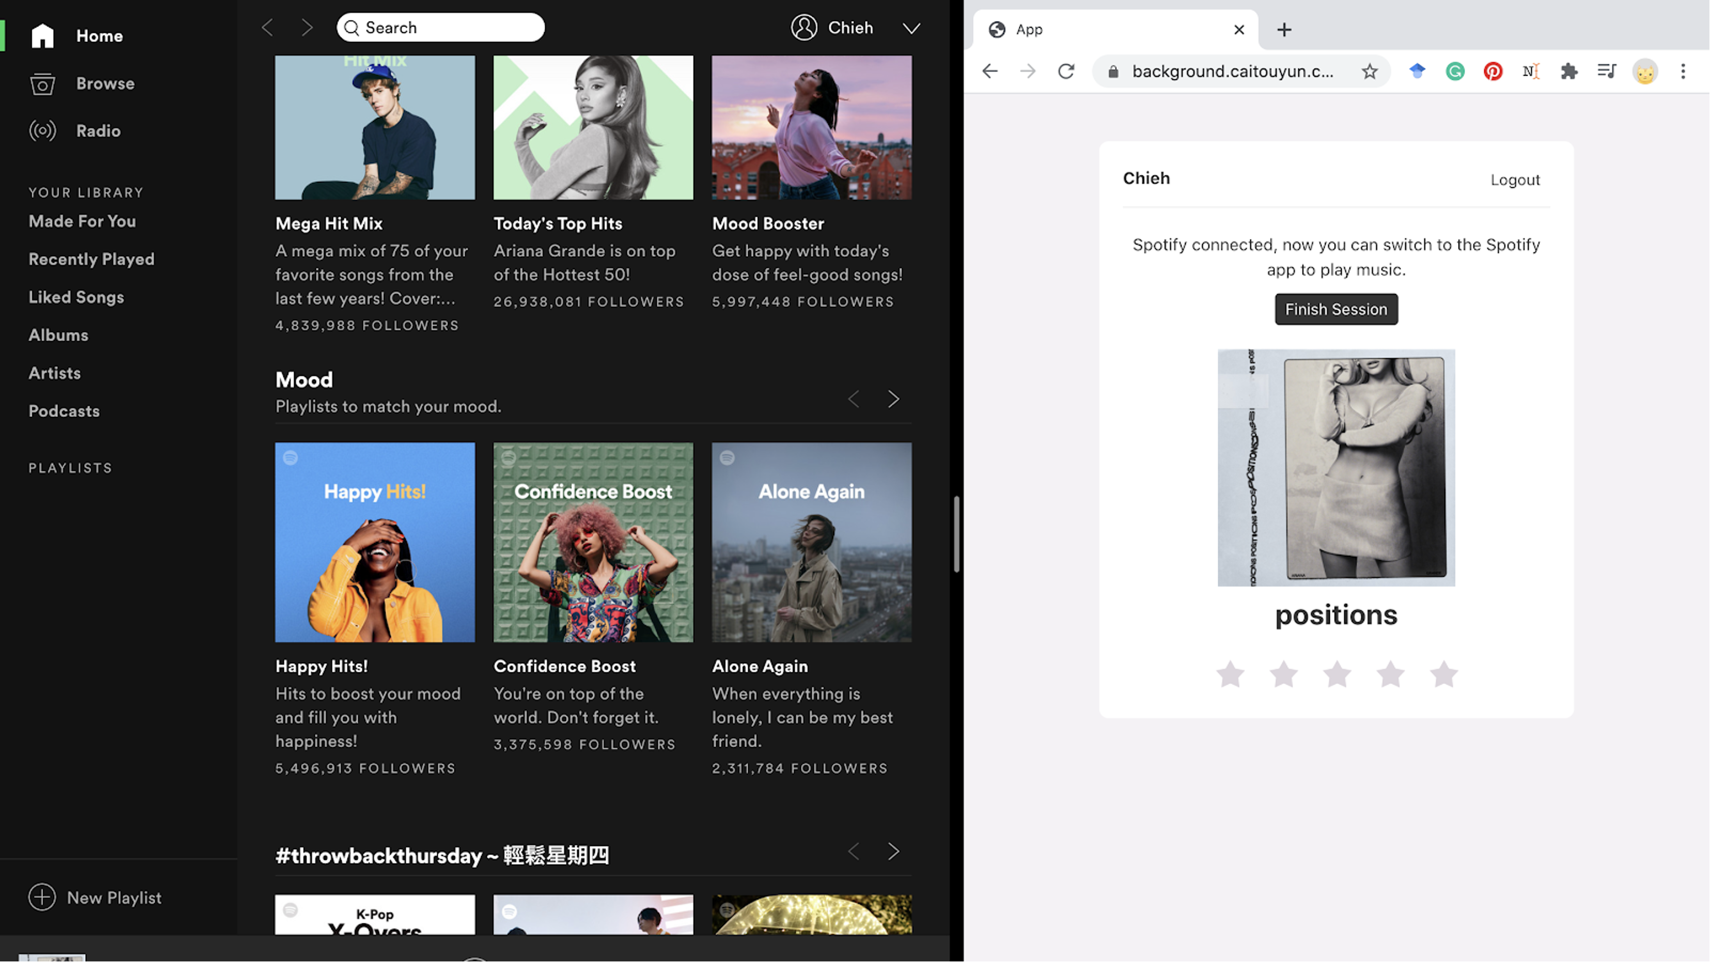Open Chrome Extensions puzzle icon
1711x963 pixels.
pyautogui.click(x=1569, y=72)
